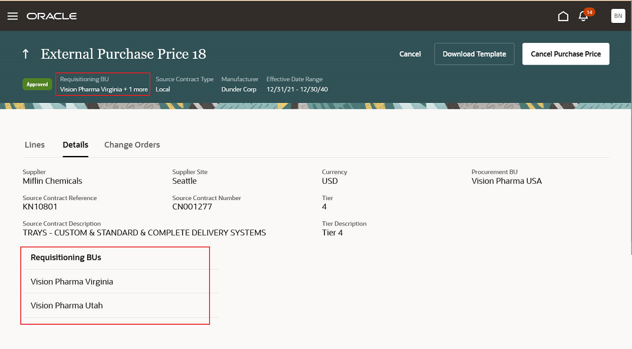The image size is (632, 349).
Task: Click Supplier value 'Miflin Chemicals'
Action: tap(52, 181)
